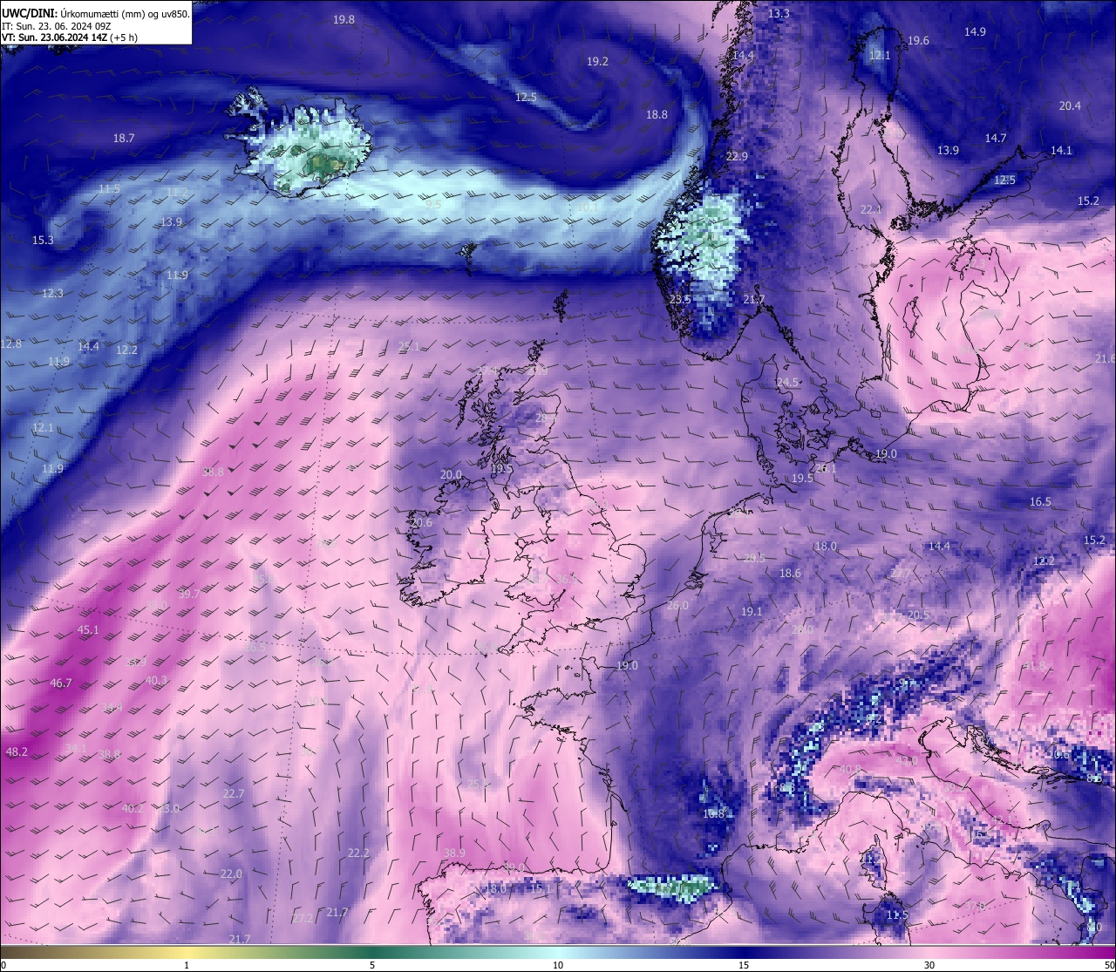
Task: Click the colorbar label 50
Action: tap(1109, 965)
